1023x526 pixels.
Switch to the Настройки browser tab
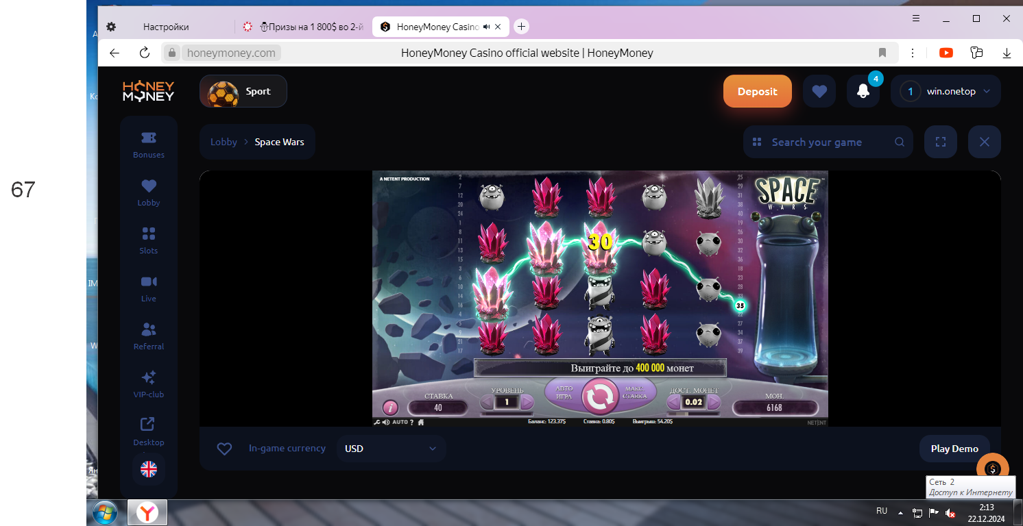[166, 27]
